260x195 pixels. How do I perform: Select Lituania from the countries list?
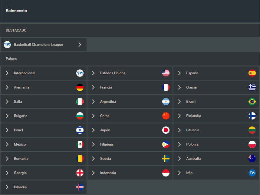[x=193, y=130]
